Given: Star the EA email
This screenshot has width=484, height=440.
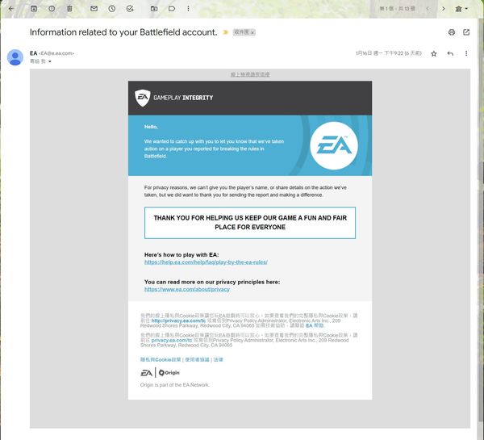Looking at the screenshot, I should click(x=433, y=53).
